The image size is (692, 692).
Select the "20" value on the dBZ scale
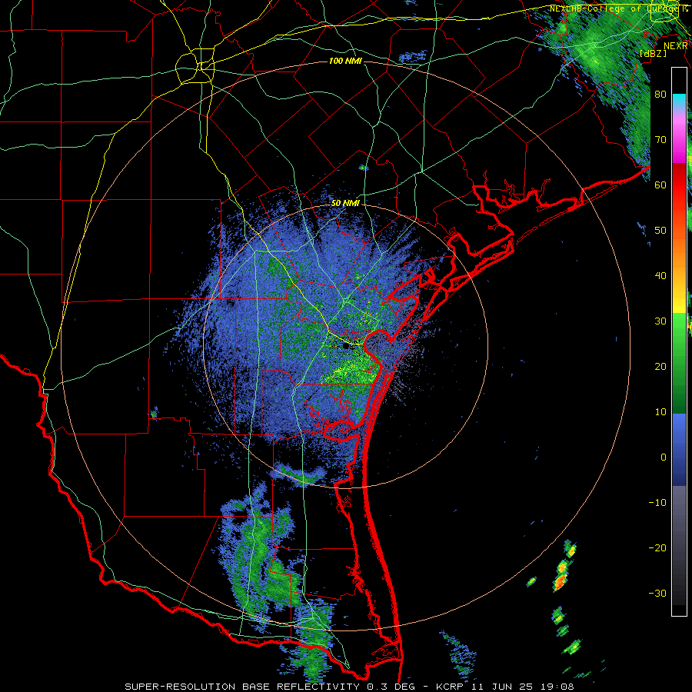[x=660, y=367]
